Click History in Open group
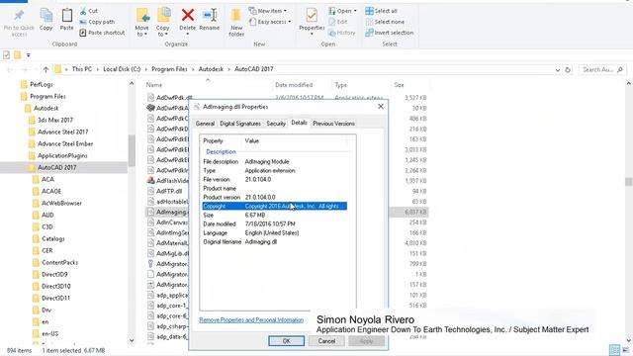 click(x=342, y=33)
